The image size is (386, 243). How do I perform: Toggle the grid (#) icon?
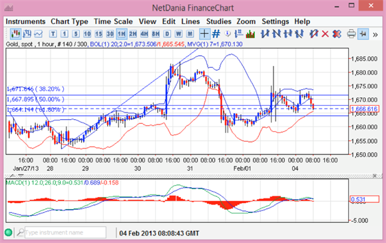click(216, 34)
